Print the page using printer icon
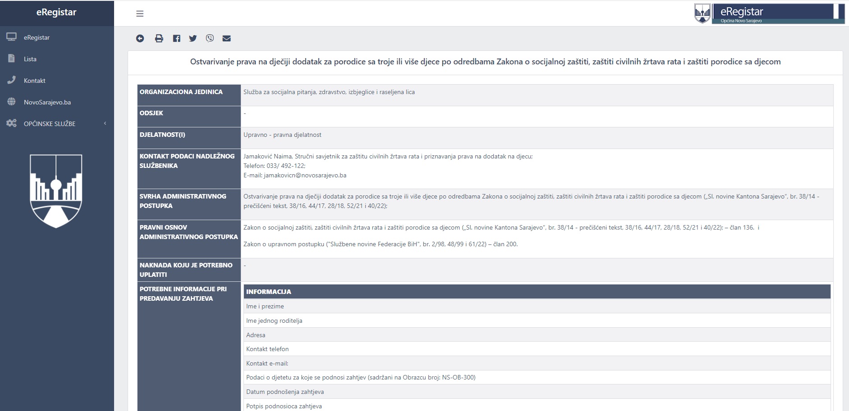Viewport: 849px width, 411px height. (159, 38)
